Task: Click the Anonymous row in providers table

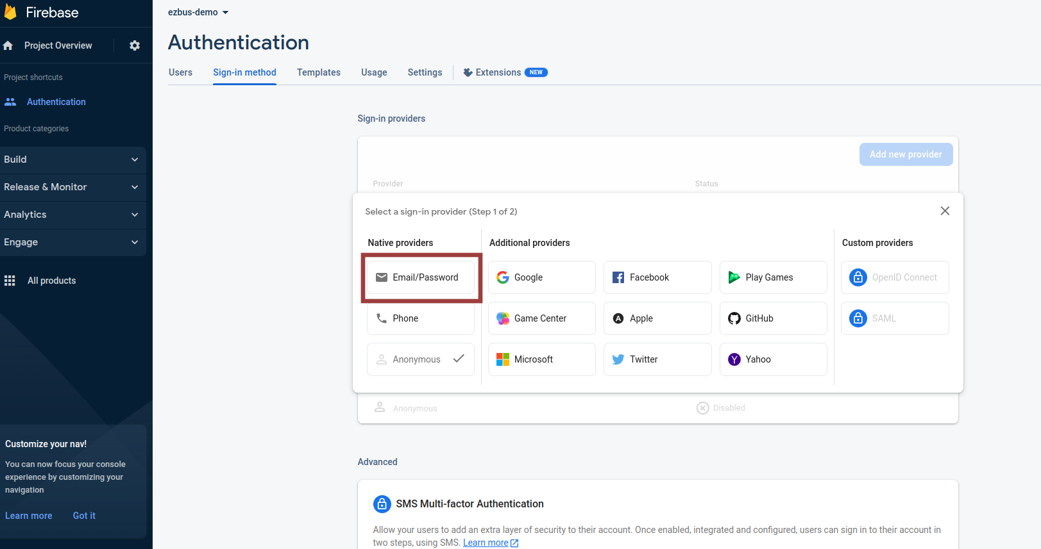Action: pos(657,408)
